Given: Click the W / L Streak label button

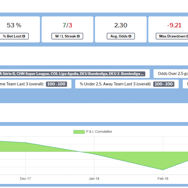Looking at the screenshot, I should [67, 36].
